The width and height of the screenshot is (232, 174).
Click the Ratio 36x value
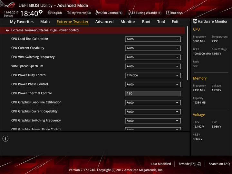(x=195, y=66)
